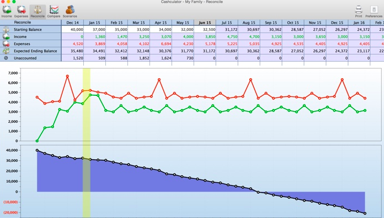384x218 pixels.
Task: Click the Expenses row label
Action: [22, 44]
